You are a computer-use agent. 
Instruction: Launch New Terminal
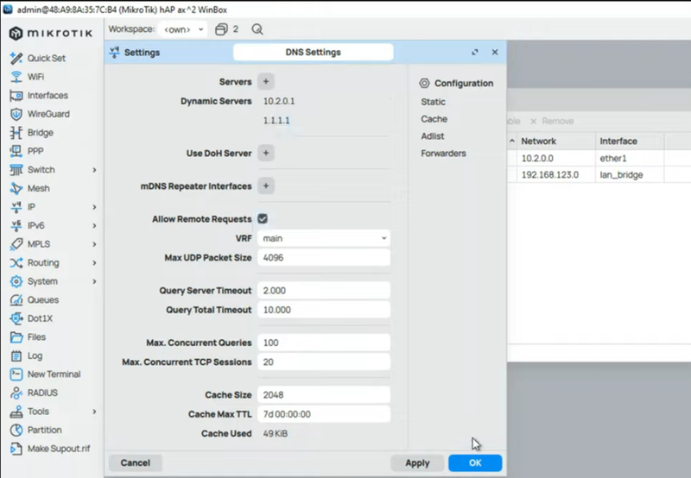click(54, 374)
